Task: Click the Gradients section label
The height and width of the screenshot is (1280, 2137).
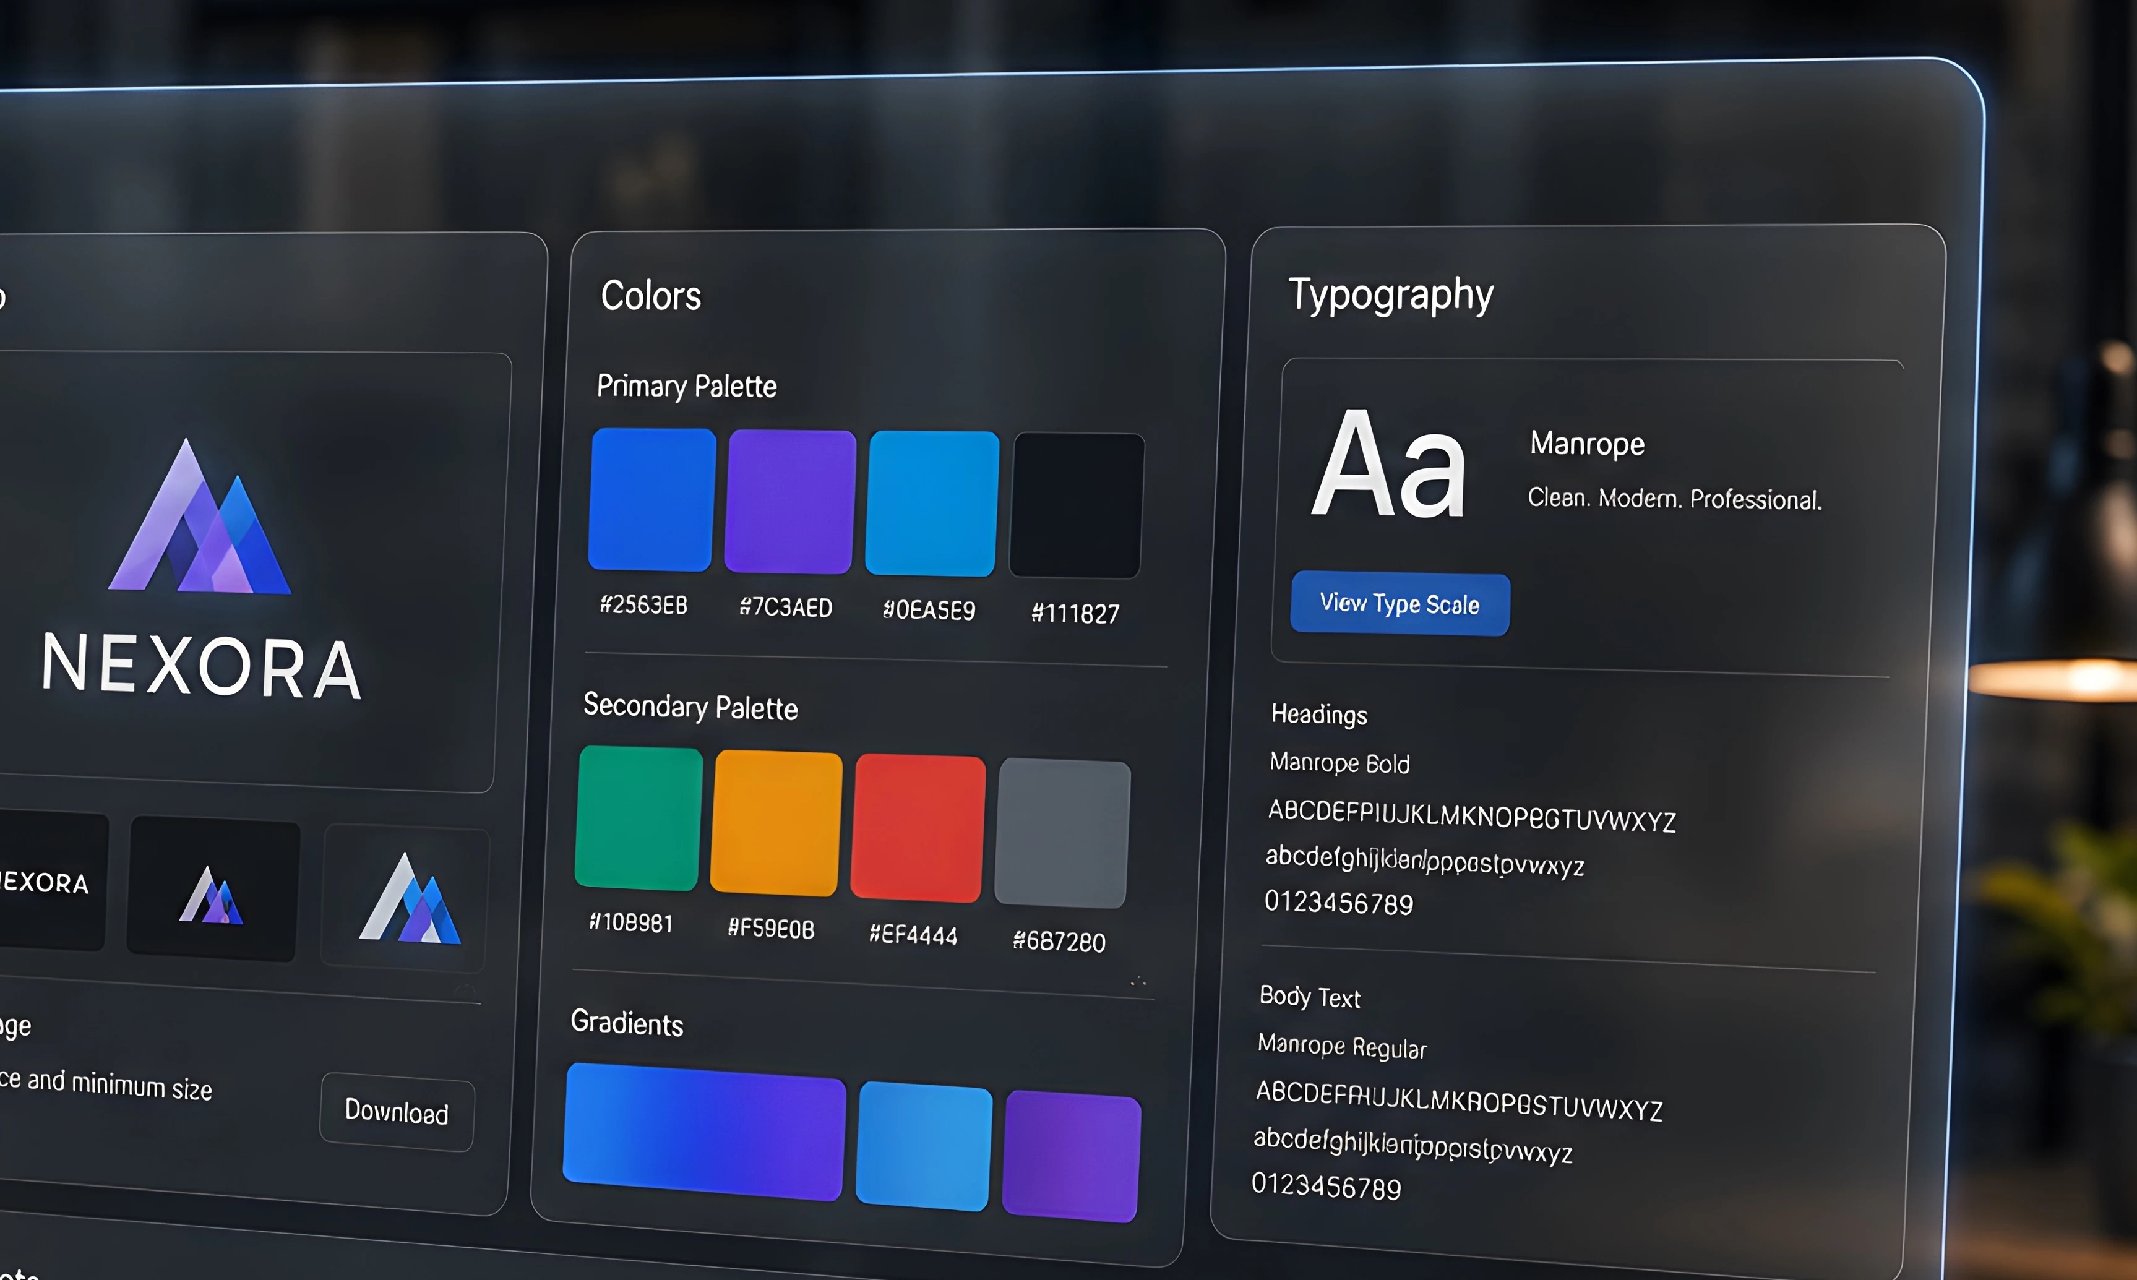Action: [627, 1023]
